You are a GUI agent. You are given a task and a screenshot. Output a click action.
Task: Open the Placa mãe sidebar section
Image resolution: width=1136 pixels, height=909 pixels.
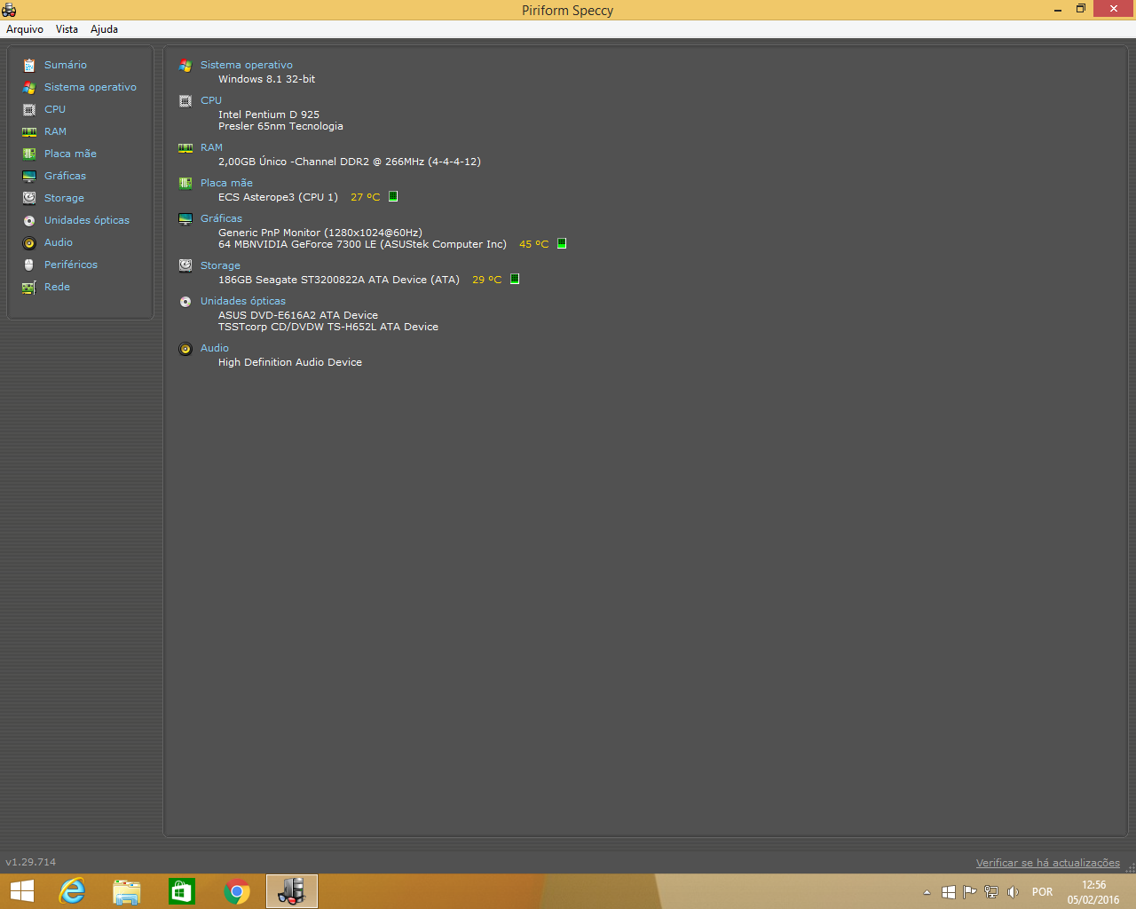[x=70, y=154]
